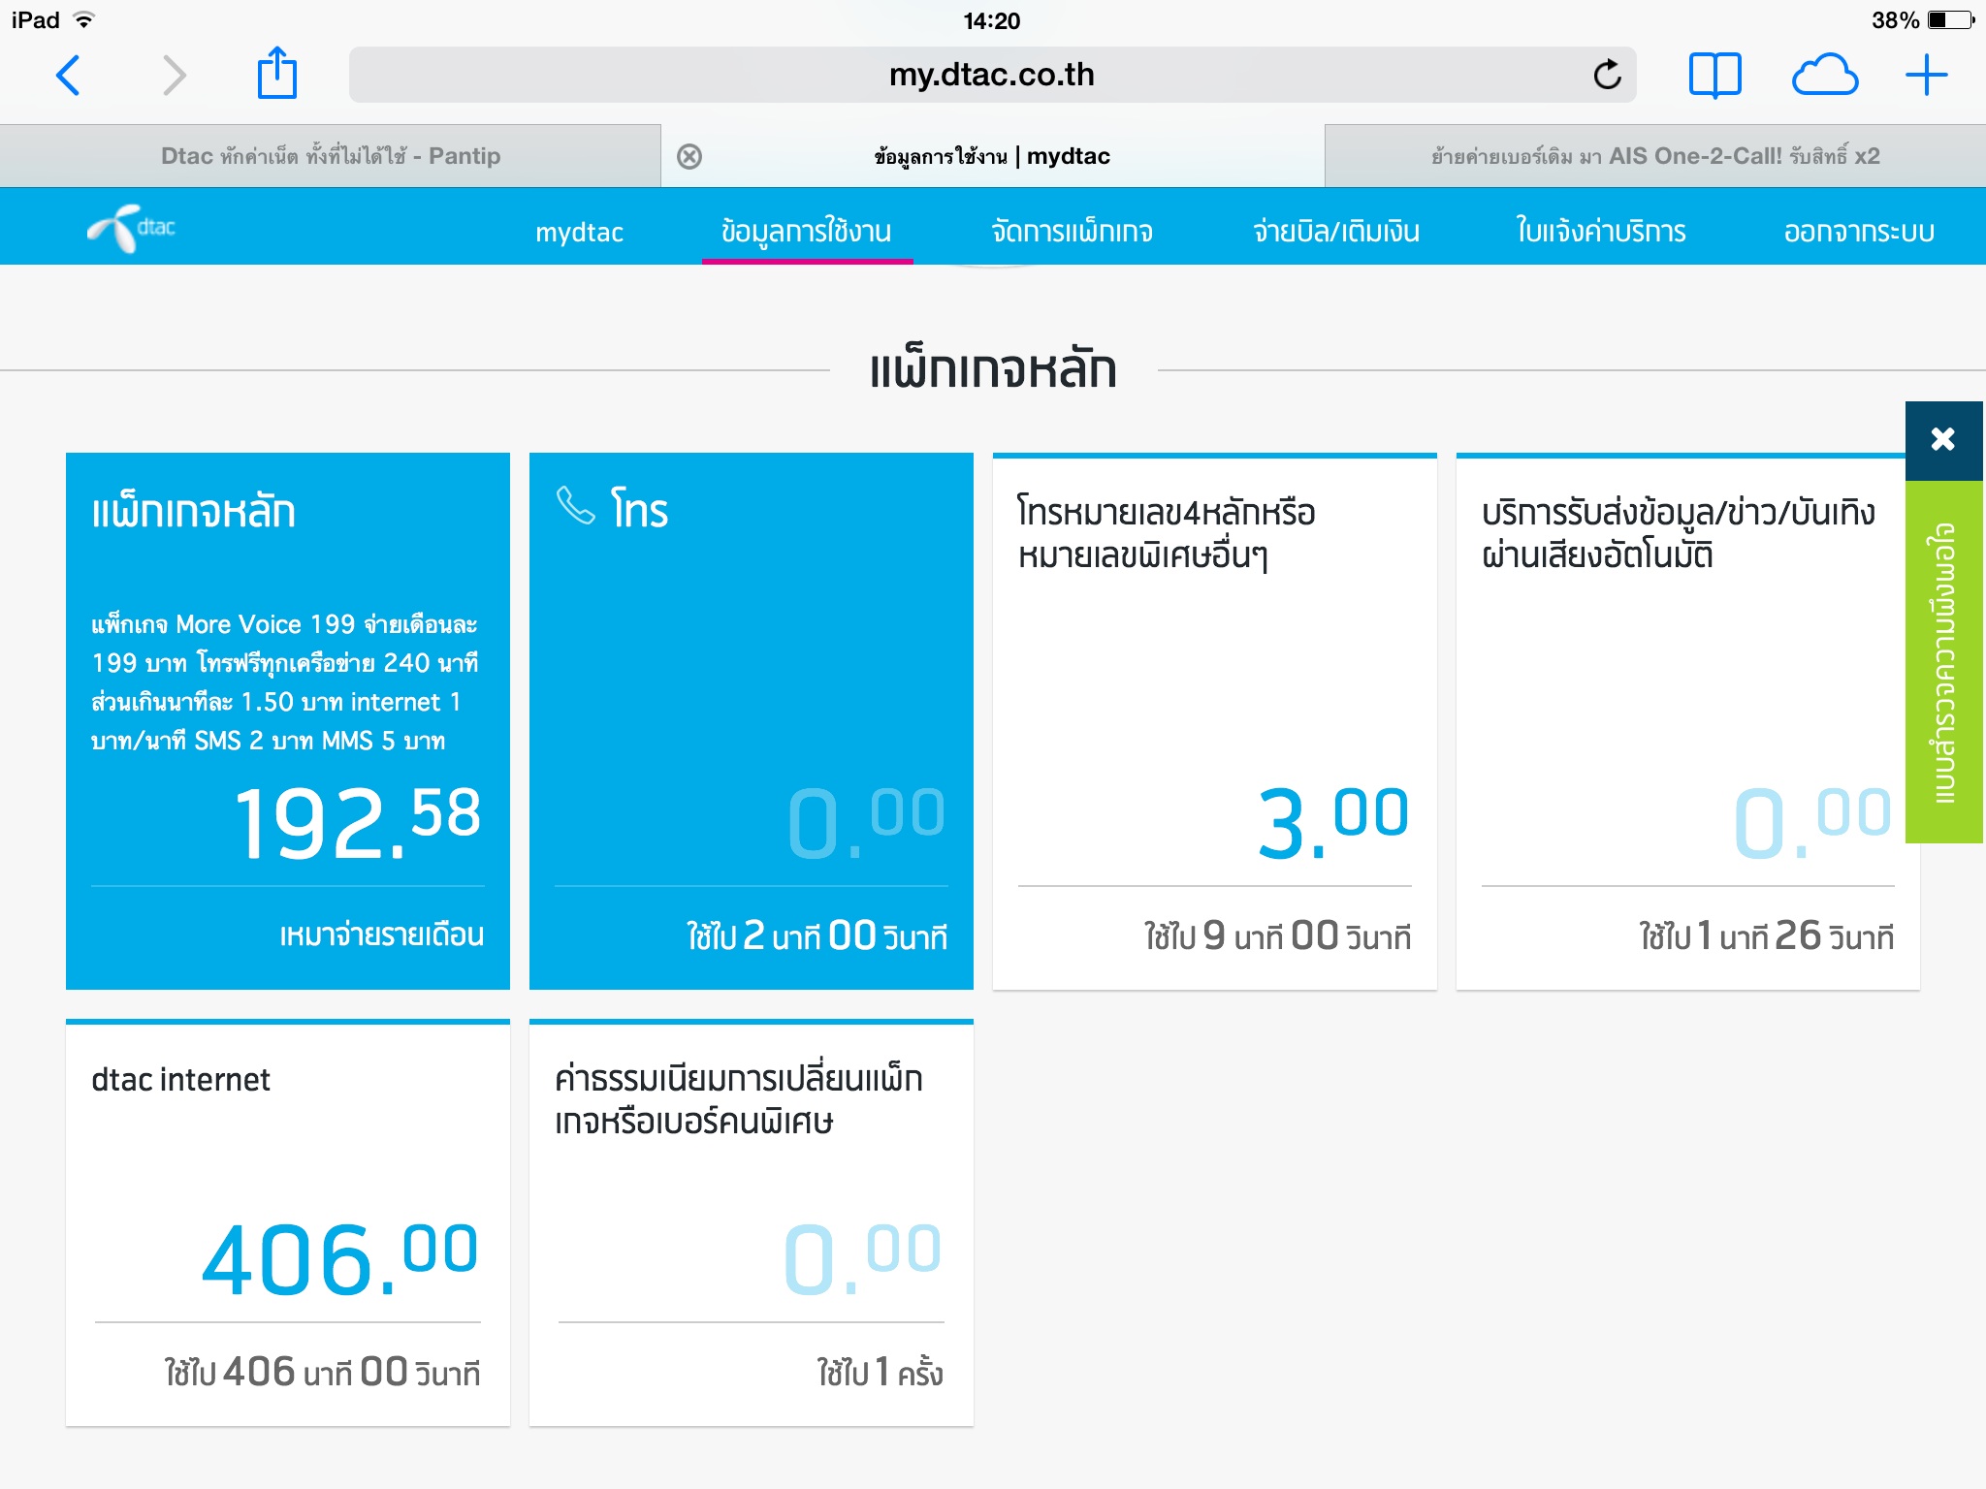
Task: Switch to the Pantip Dtac tab
Action: (330, 156)
